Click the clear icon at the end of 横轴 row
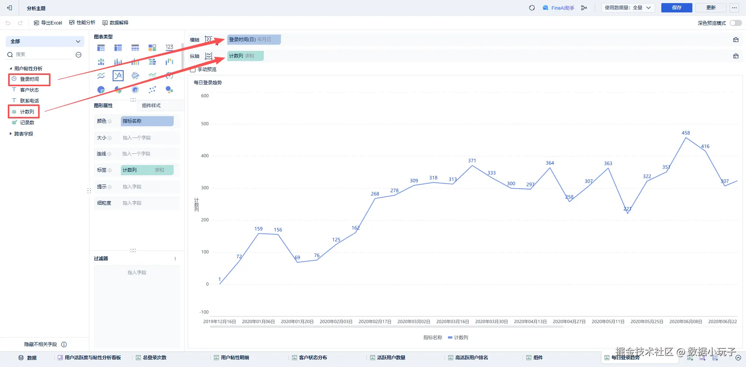The image size is (746, 367). pos(736,40)
